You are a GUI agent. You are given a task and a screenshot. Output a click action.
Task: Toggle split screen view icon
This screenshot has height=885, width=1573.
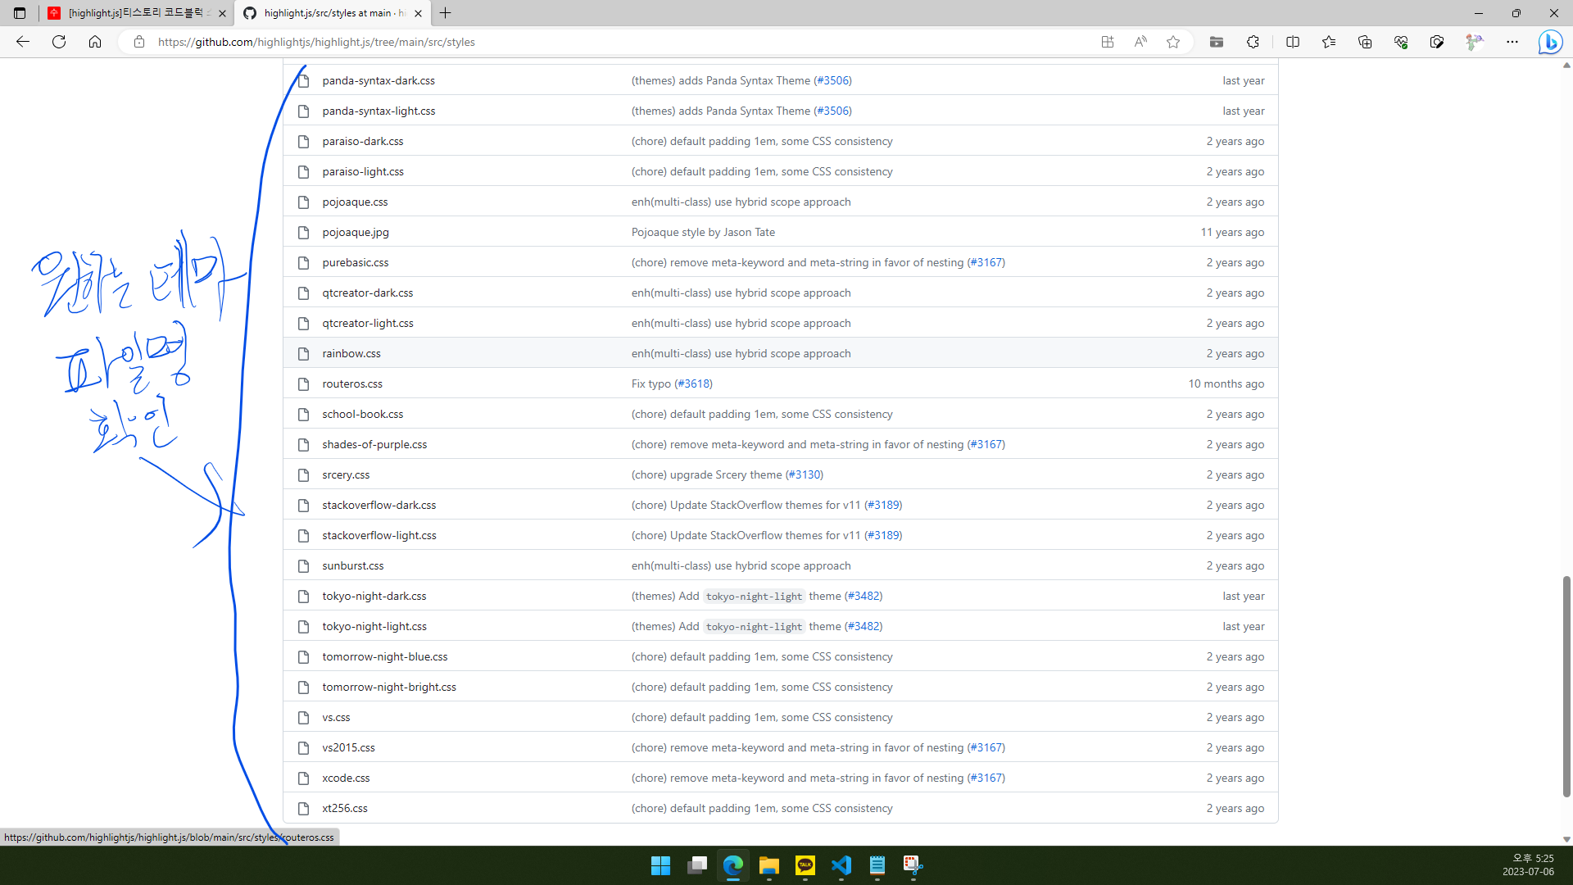click(x=1293, y=42)
